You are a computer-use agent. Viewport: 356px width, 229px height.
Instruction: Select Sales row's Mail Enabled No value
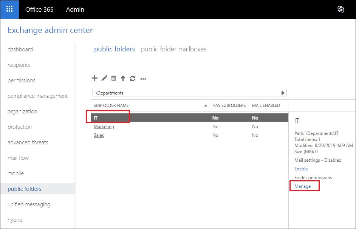click(255, 135)
